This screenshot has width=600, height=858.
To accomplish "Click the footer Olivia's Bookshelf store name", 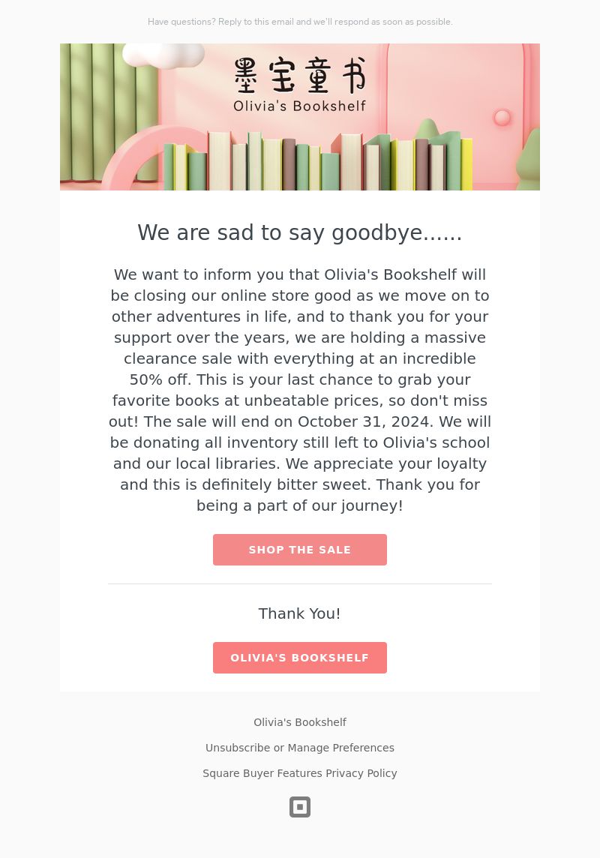I will [x=300, y=722].
